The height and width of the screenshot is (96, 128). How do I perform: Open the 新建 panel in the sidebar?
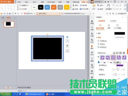click(92, 22)
